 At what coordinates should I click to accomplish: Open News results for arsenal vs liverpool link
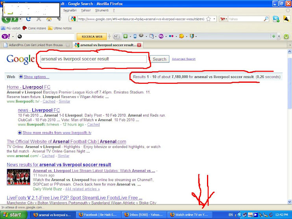pos(59,165)
